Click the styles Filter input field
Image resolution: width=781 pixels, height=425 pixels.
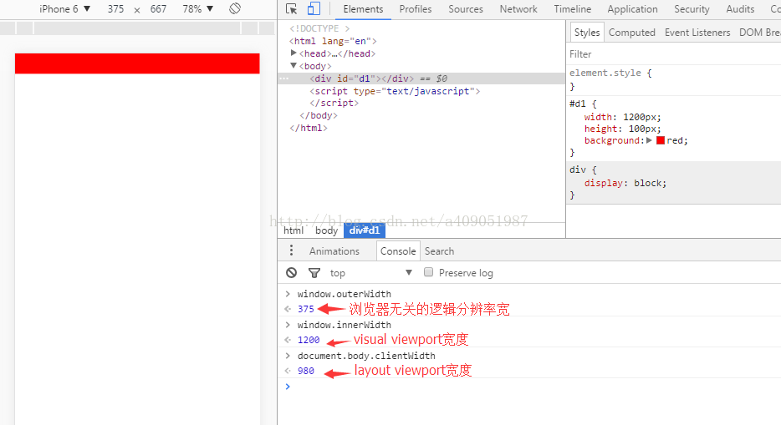pos(673,53)
